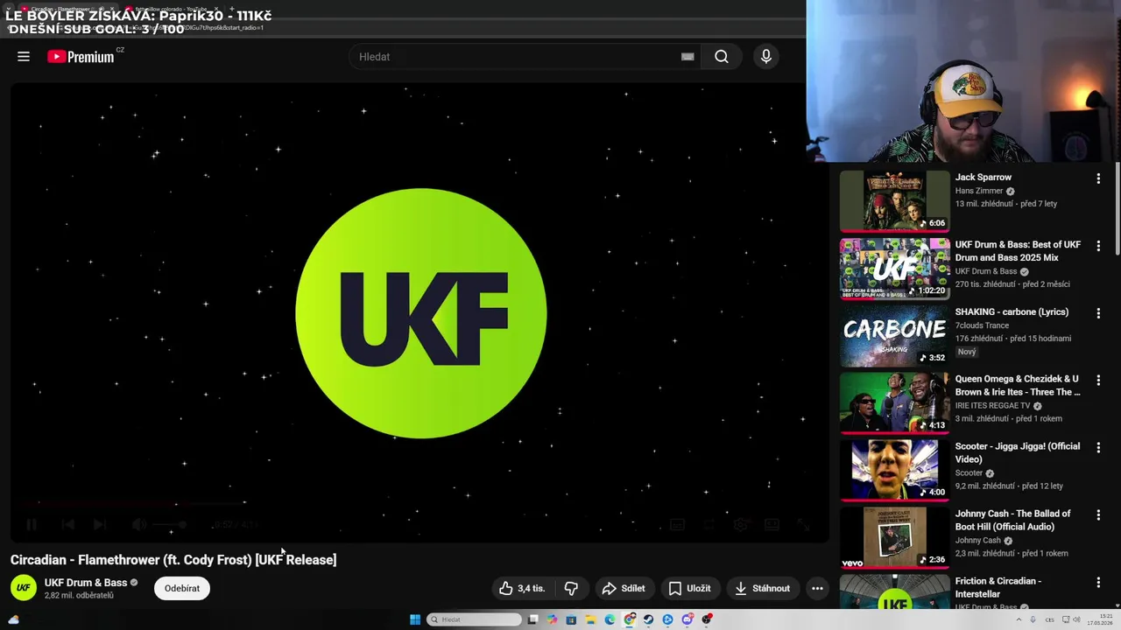The height and width of the screenshot is (630, 1121).
Task: Switch to Chrome on the taskbar
Action: coord(629,619)
